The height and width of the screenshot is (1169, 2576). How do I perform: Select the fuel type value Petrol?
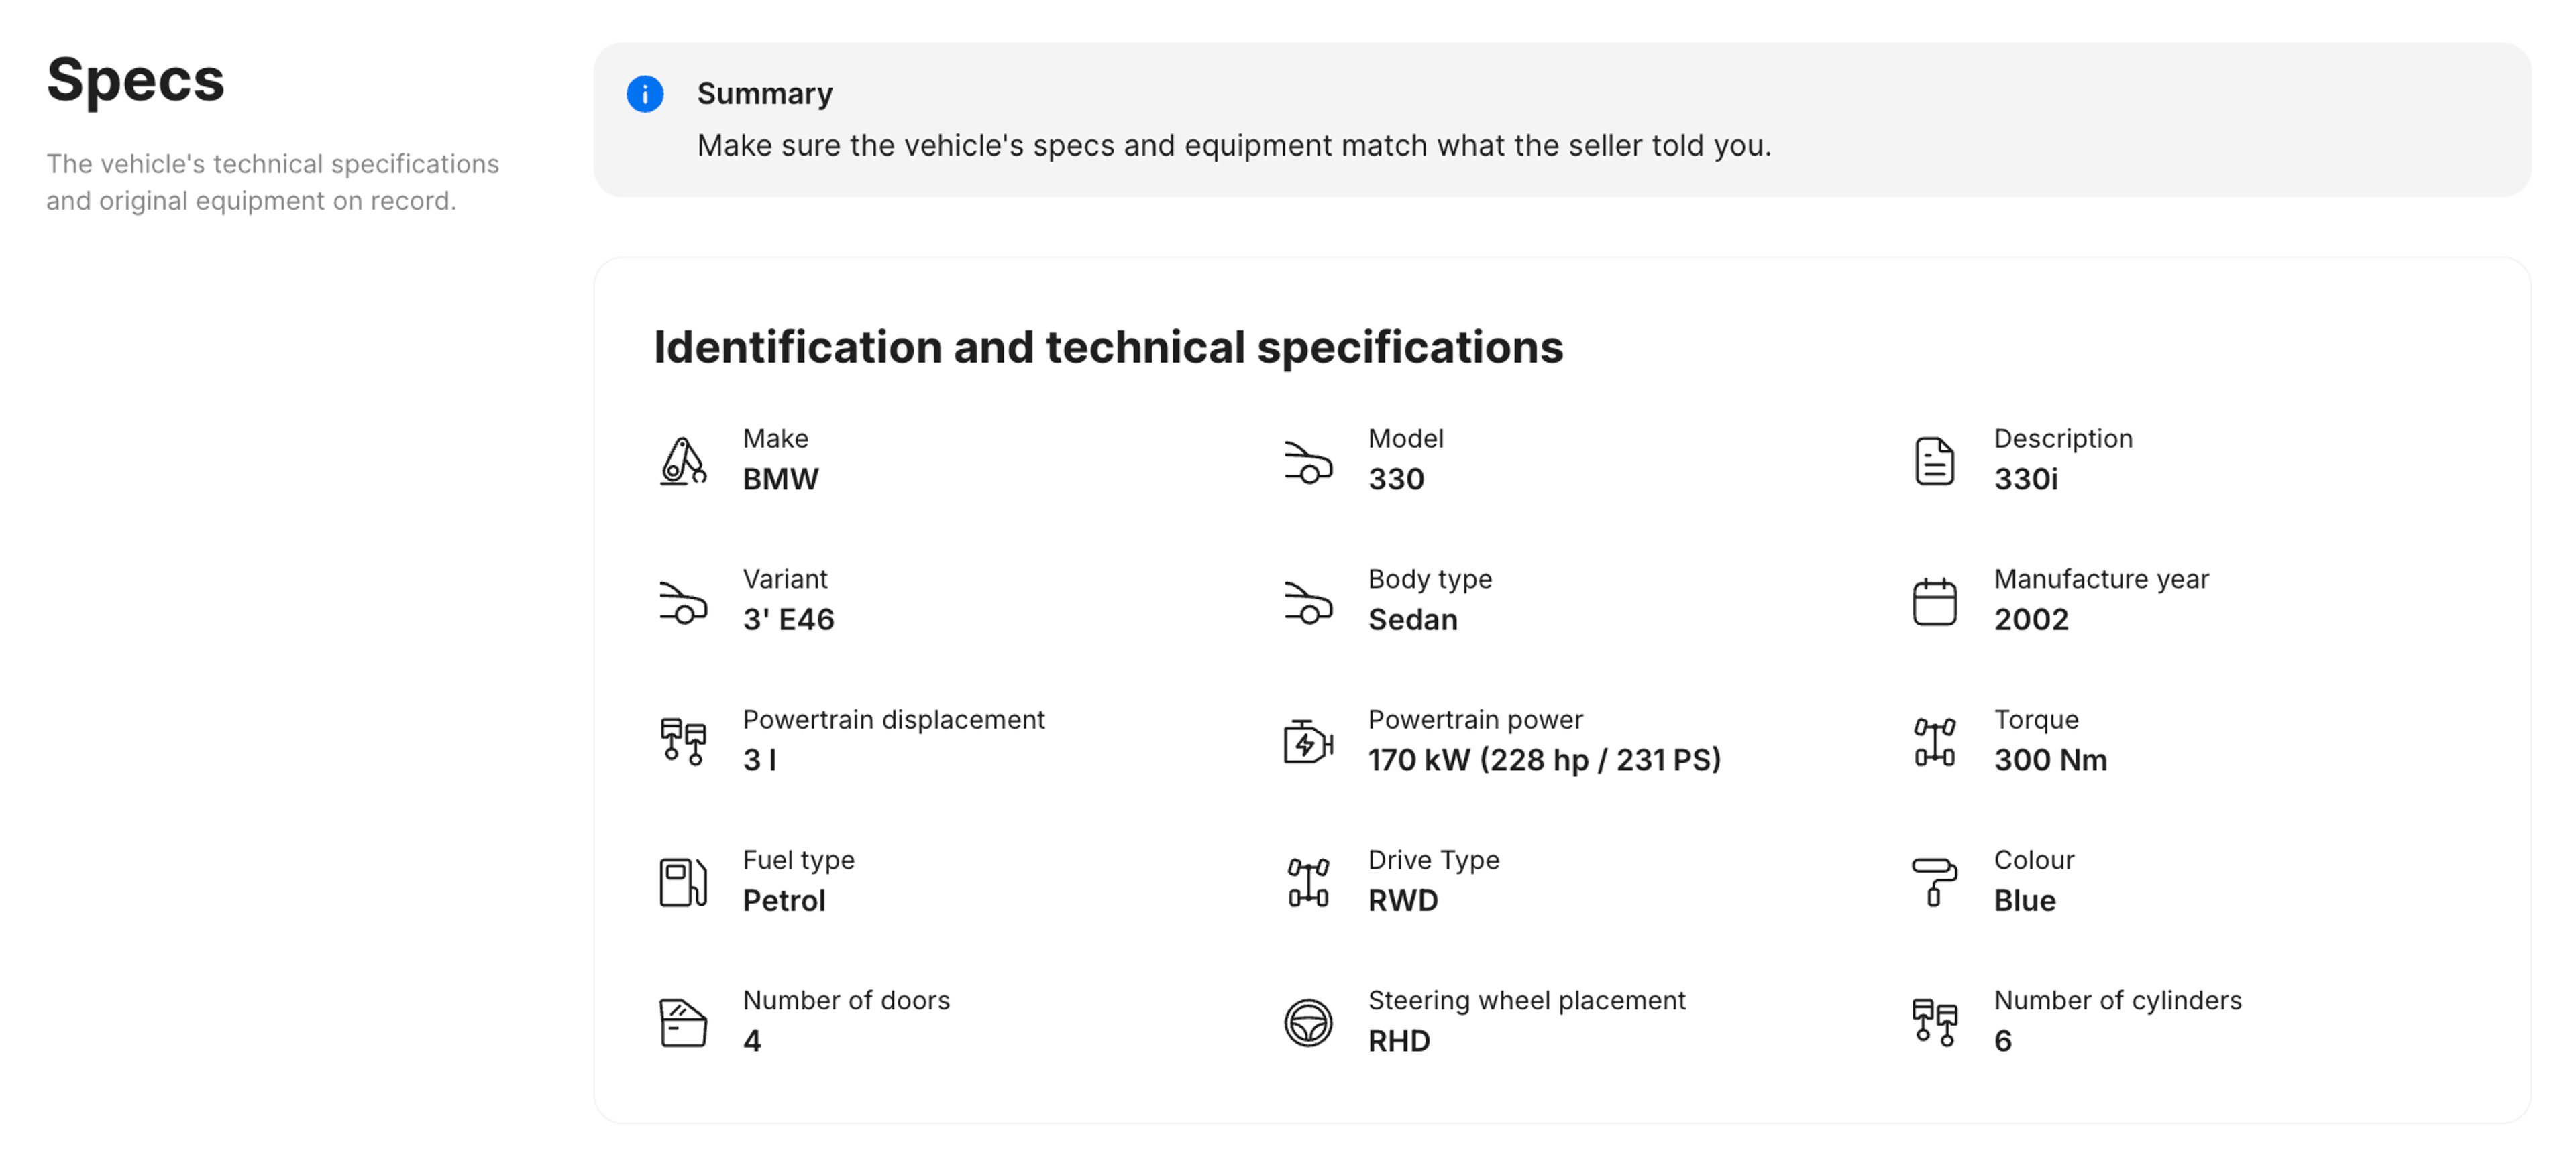coord(784,902)
